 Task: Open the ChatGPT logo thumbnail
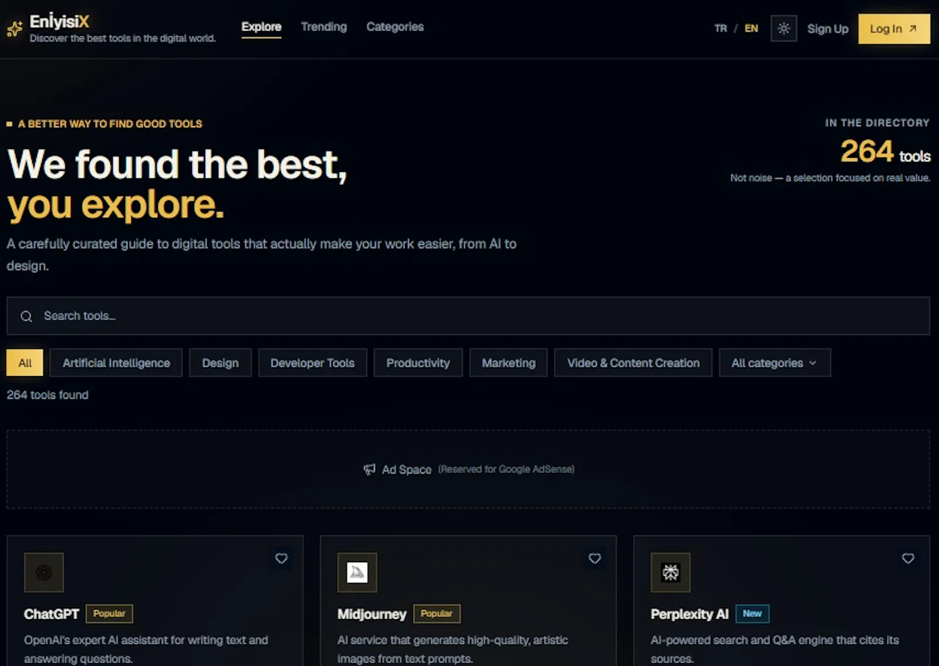click(x=44, y=572)
